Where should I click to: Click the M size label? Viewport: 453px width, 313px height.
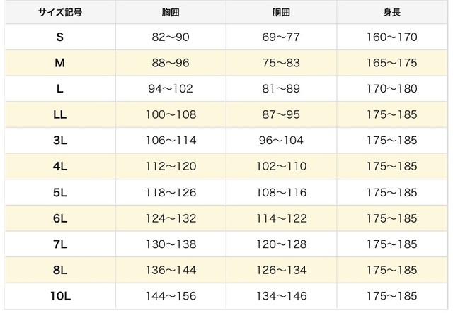click(x=59, y=63)
